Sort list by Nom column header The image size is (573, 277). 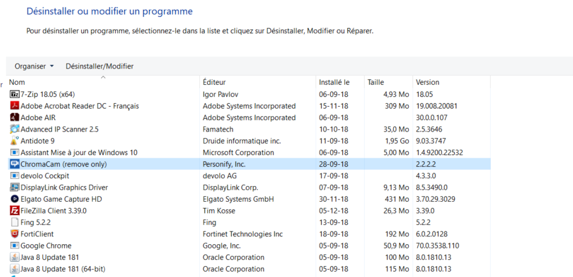(103, 82)
